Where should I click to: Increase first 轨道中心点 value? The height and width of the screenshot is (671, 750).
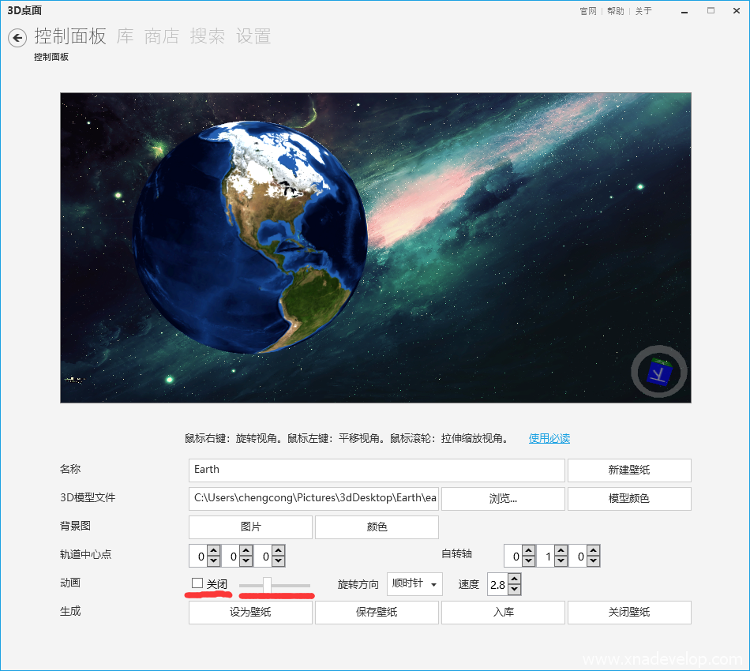tap(213, 551)
